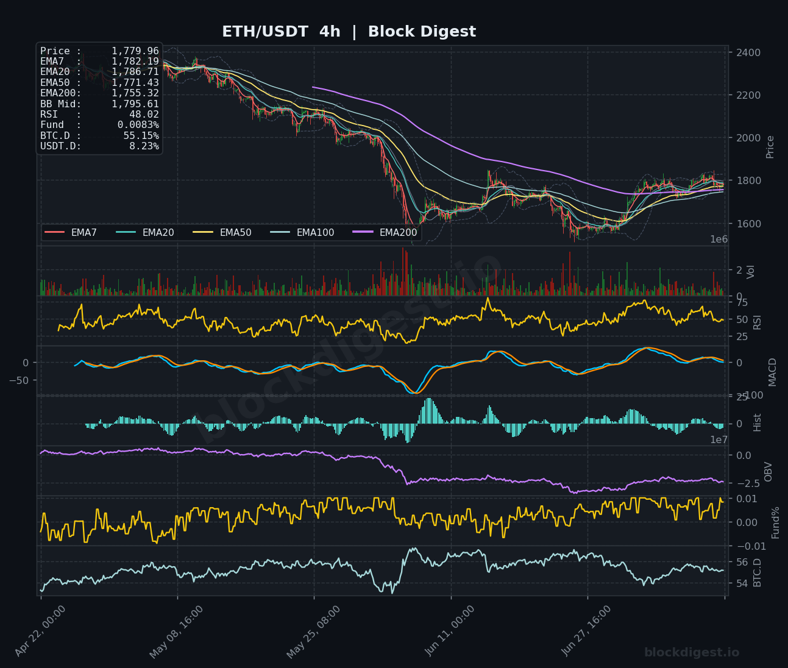Click the EMA100 legend entry
The height and width of the screenshot is (668, 788).
point(302,232)
